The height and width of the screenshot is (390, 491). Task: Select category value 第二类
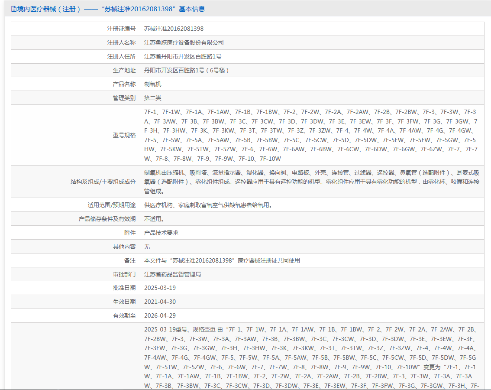click(152, 98)
